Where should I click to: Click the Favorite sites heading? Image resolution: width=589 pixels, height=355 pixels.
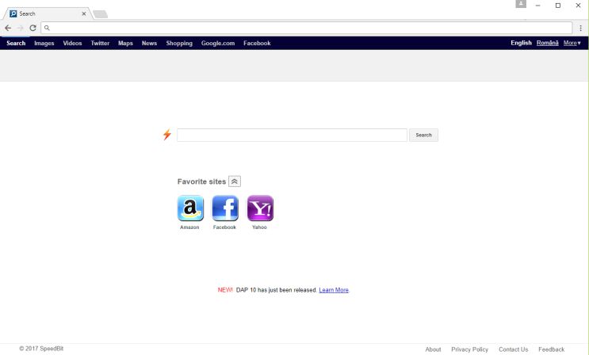tap(201, 181)
